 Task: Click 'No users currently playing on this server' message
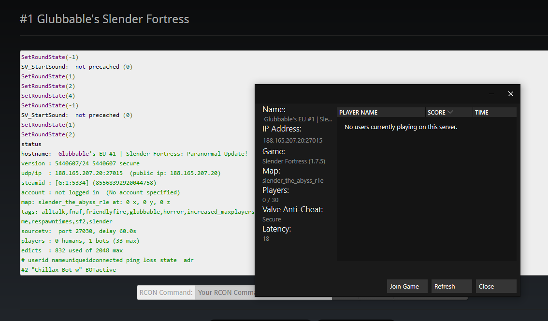[x=401, y=127]
